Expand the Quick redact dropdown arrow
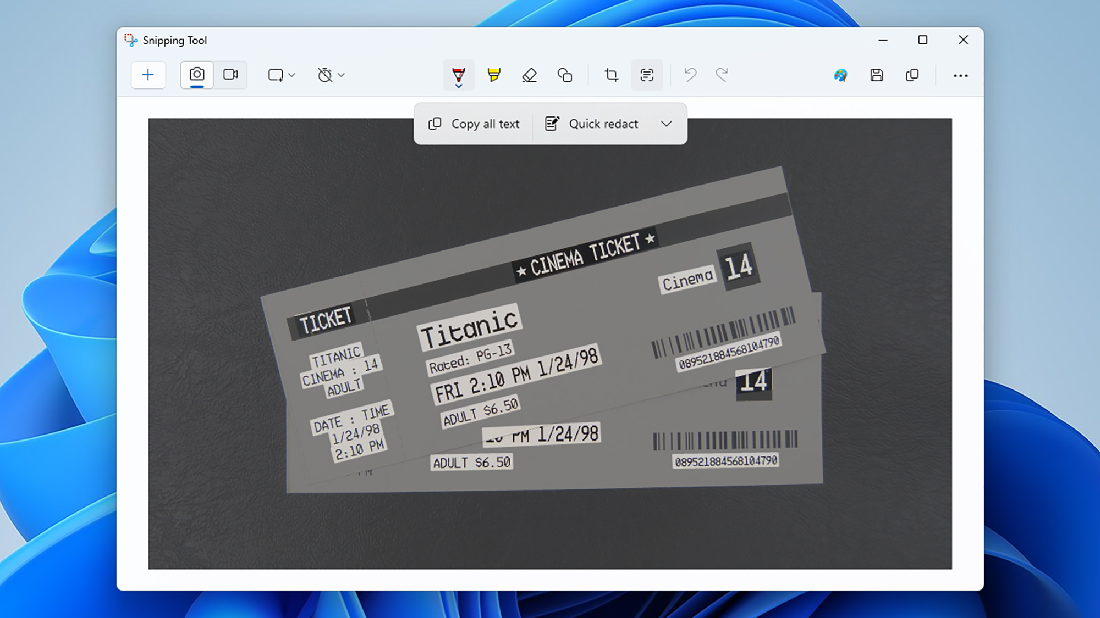The image size is (1100, 618). pyautogui.click(x=665, y=123)
